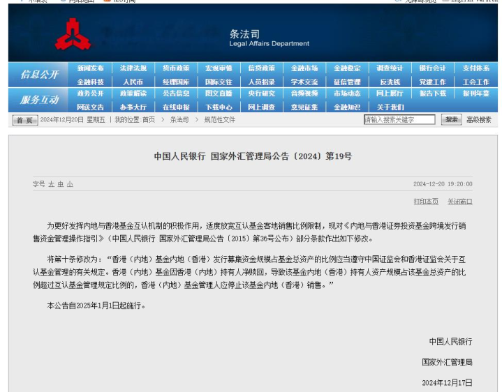Click 打印本页 to print the page

[426, 202]
